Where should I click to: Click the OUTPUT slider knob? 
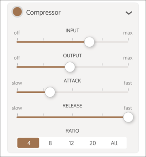pos(70,67)
